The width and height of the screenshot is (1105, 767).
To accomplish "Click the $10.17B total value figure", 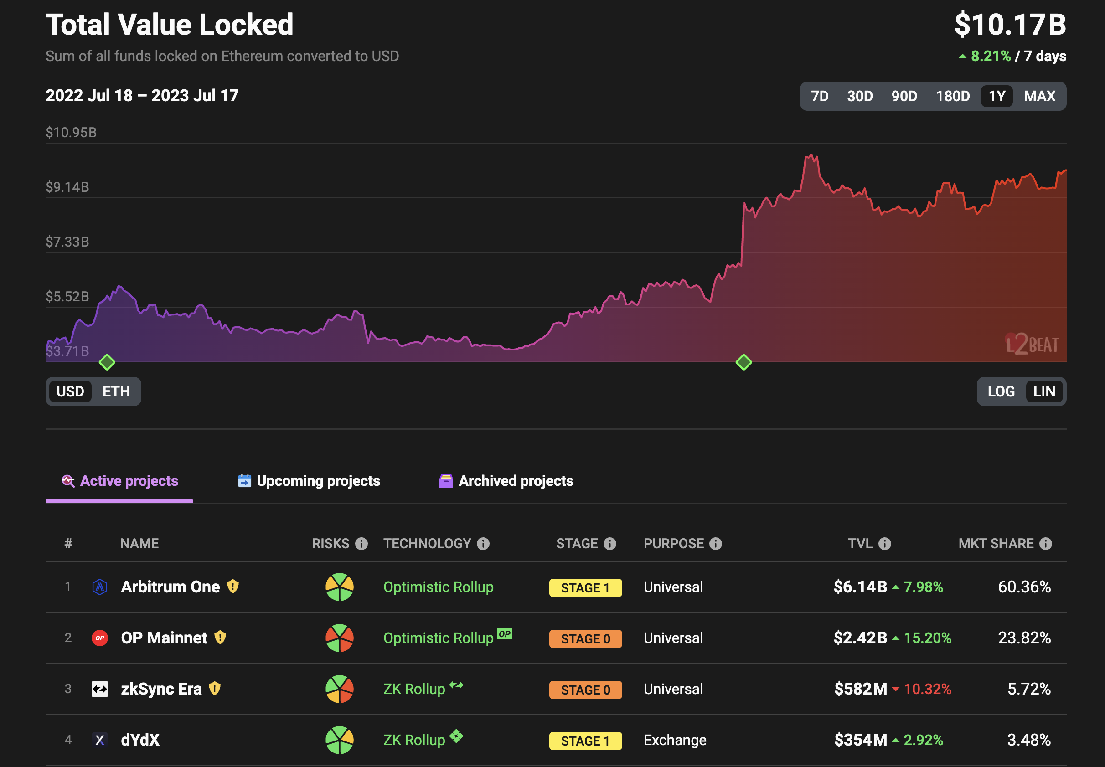I will click(1010, 24).
